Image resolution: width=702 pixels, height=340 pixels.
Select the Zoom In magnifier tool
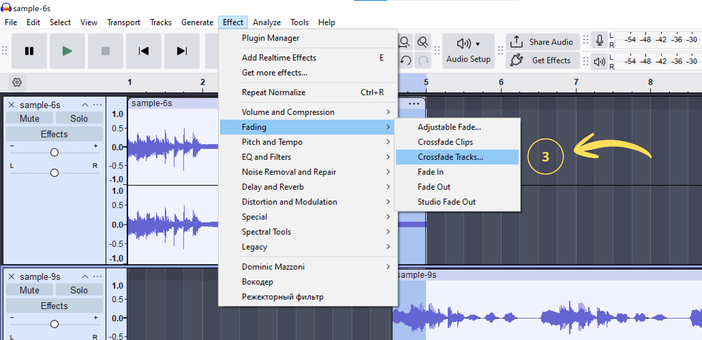tap(405, 41)
